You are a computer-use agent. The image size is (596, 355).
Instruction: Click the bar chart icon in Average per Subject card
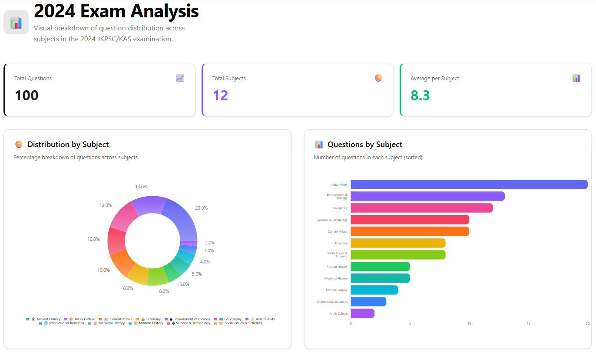576,78
